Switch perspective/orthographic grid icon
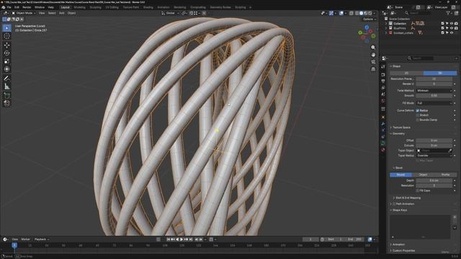Screen dimensions: 461x259 [x=373, y=69]
